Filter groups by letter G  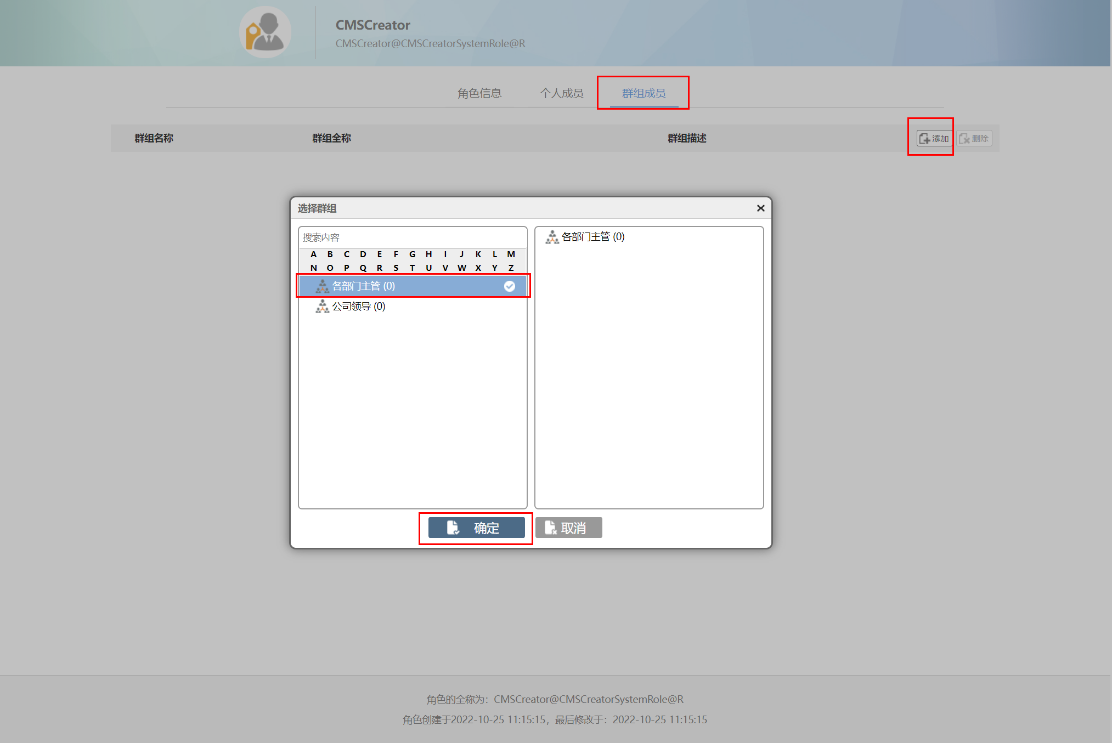(412, 254)
